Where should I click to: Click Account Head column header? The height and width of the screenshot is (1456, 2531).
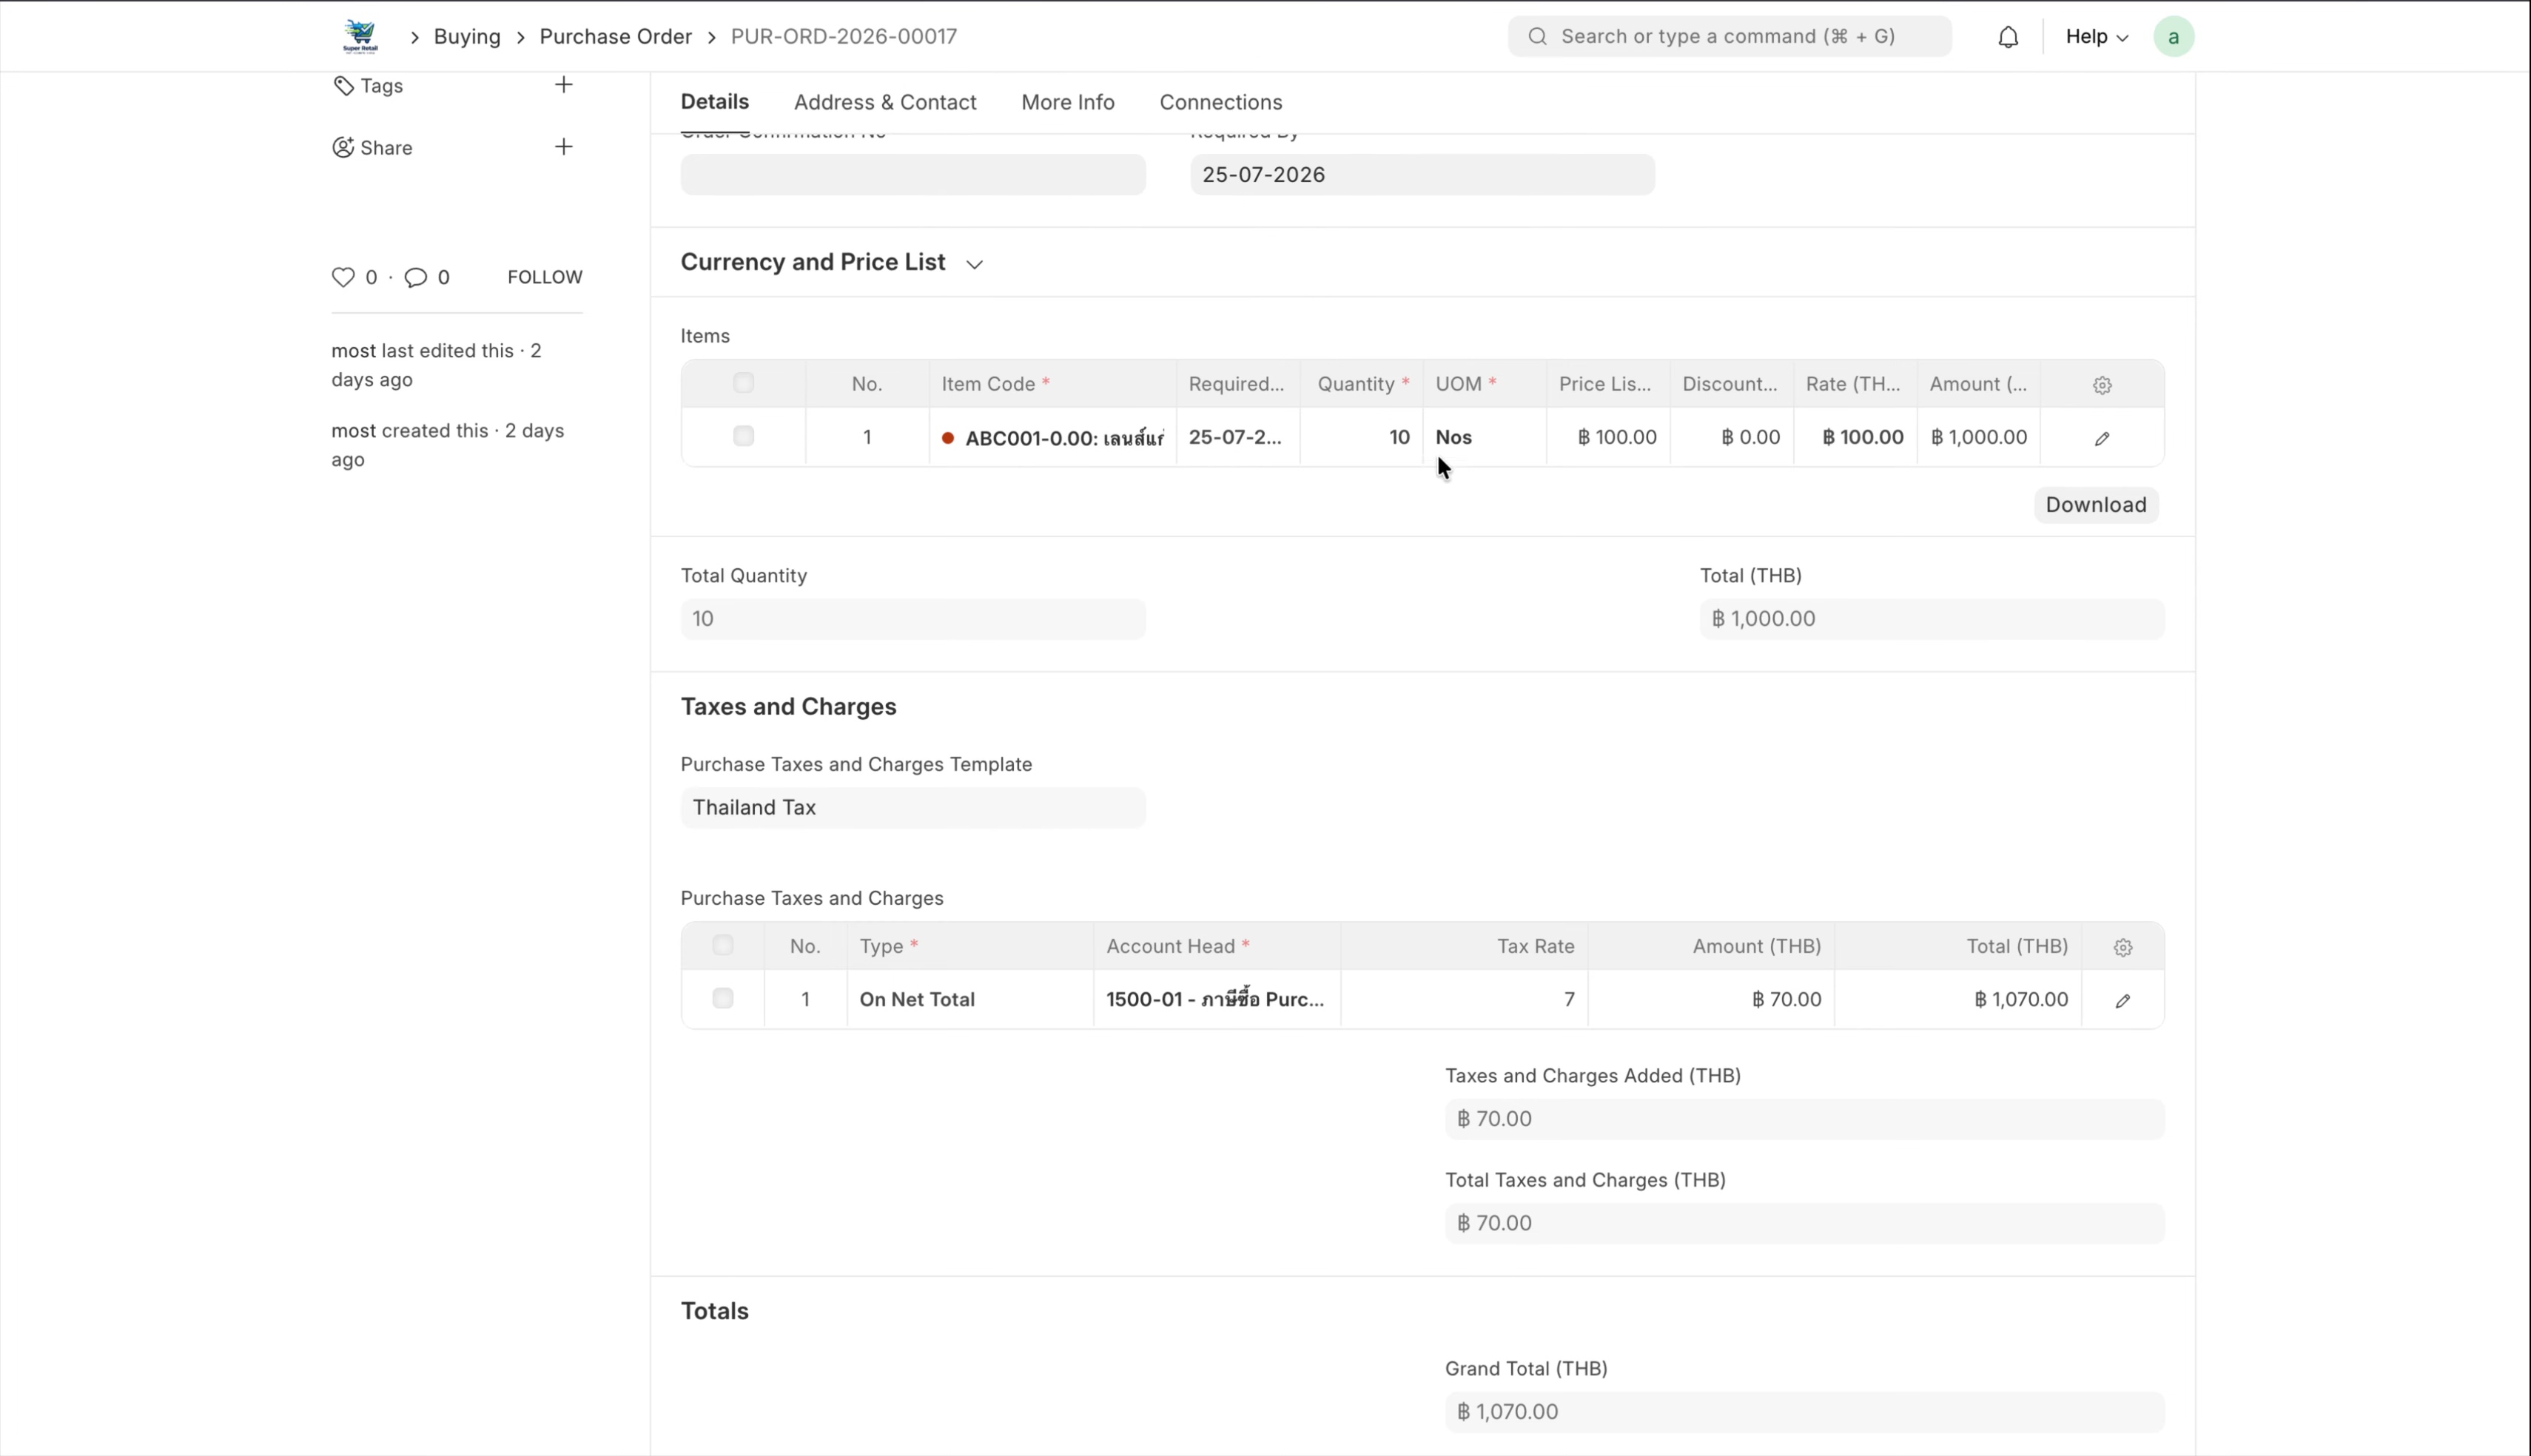(1217, 946)
